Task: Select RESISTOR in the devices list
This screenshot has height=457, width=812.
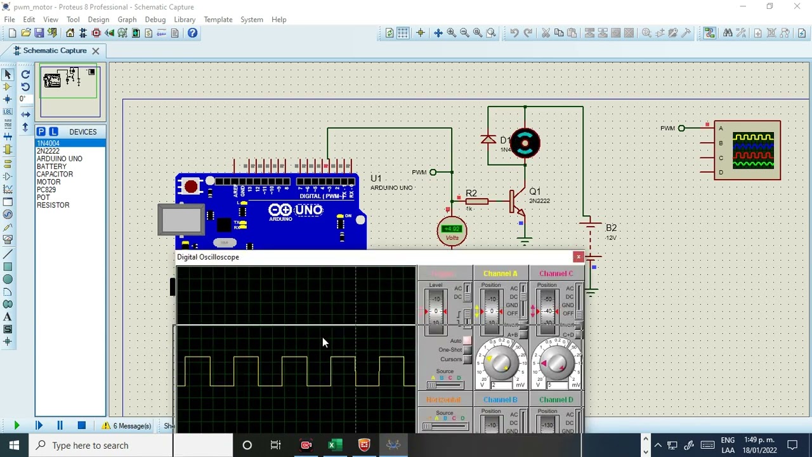Action: click(x=70, y=205)
